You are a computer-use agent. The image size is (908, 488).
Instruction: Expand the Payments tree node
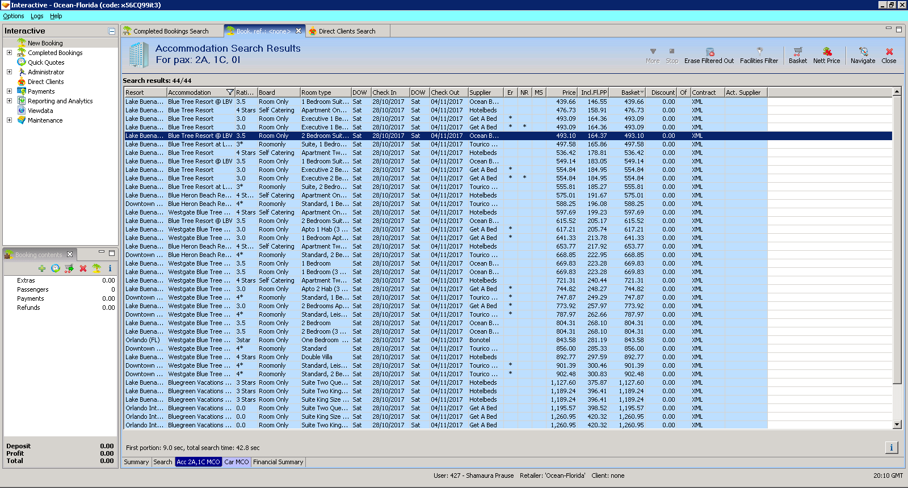tap(9, 91)
